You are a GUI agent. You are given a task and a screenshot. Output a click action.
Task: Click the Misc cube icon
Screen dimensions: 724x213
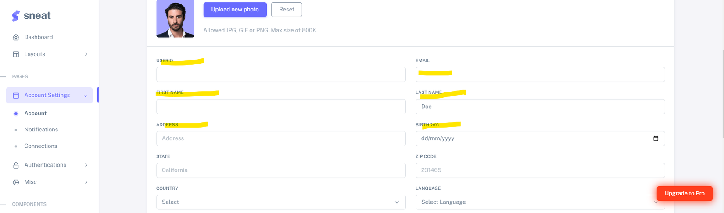click(16, 182)
